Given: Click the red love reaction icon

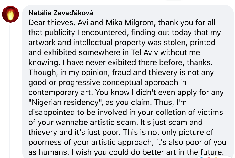Looking at the screenshot, I should [209, 157].
